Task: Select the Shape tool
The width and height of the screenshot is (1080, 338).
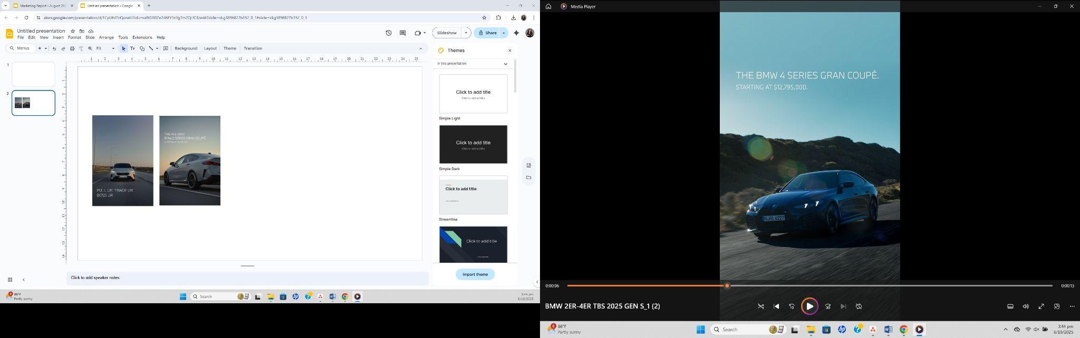Action: (142, 48)
